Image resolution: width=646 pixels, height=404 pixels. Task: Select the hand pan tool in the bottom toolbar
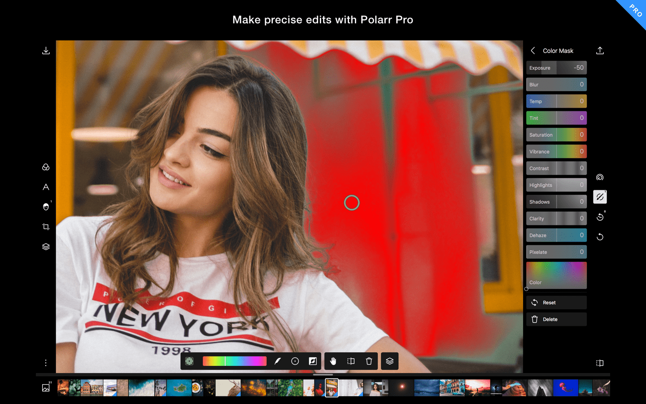[333, 361]
